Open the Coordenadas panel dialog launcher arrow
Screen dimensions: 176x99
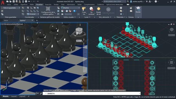pyautogui.click(x=38, y=17)
